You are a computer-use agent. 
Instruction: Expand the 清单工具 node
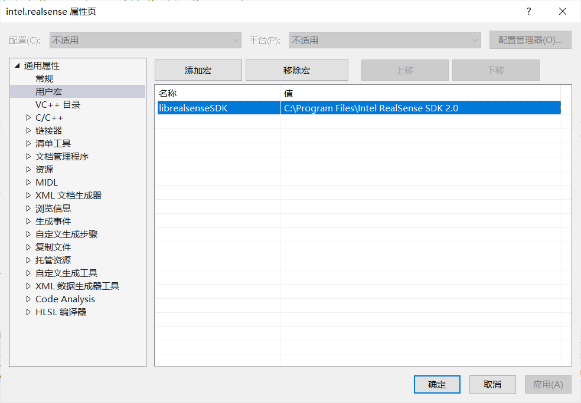[28, 143]
